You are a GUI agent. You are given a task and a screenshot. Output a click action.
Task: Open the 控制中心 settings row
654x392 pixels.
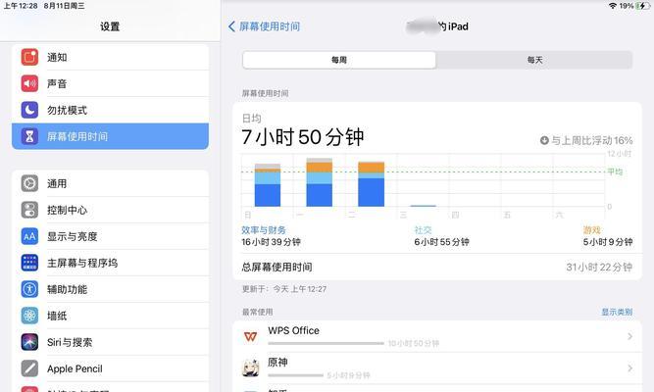[x=110, y=210]
